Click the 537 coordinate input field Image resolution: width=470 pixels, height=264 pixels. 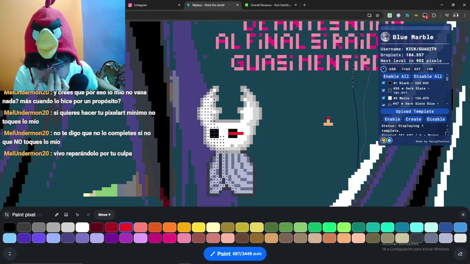click(417, 69)
